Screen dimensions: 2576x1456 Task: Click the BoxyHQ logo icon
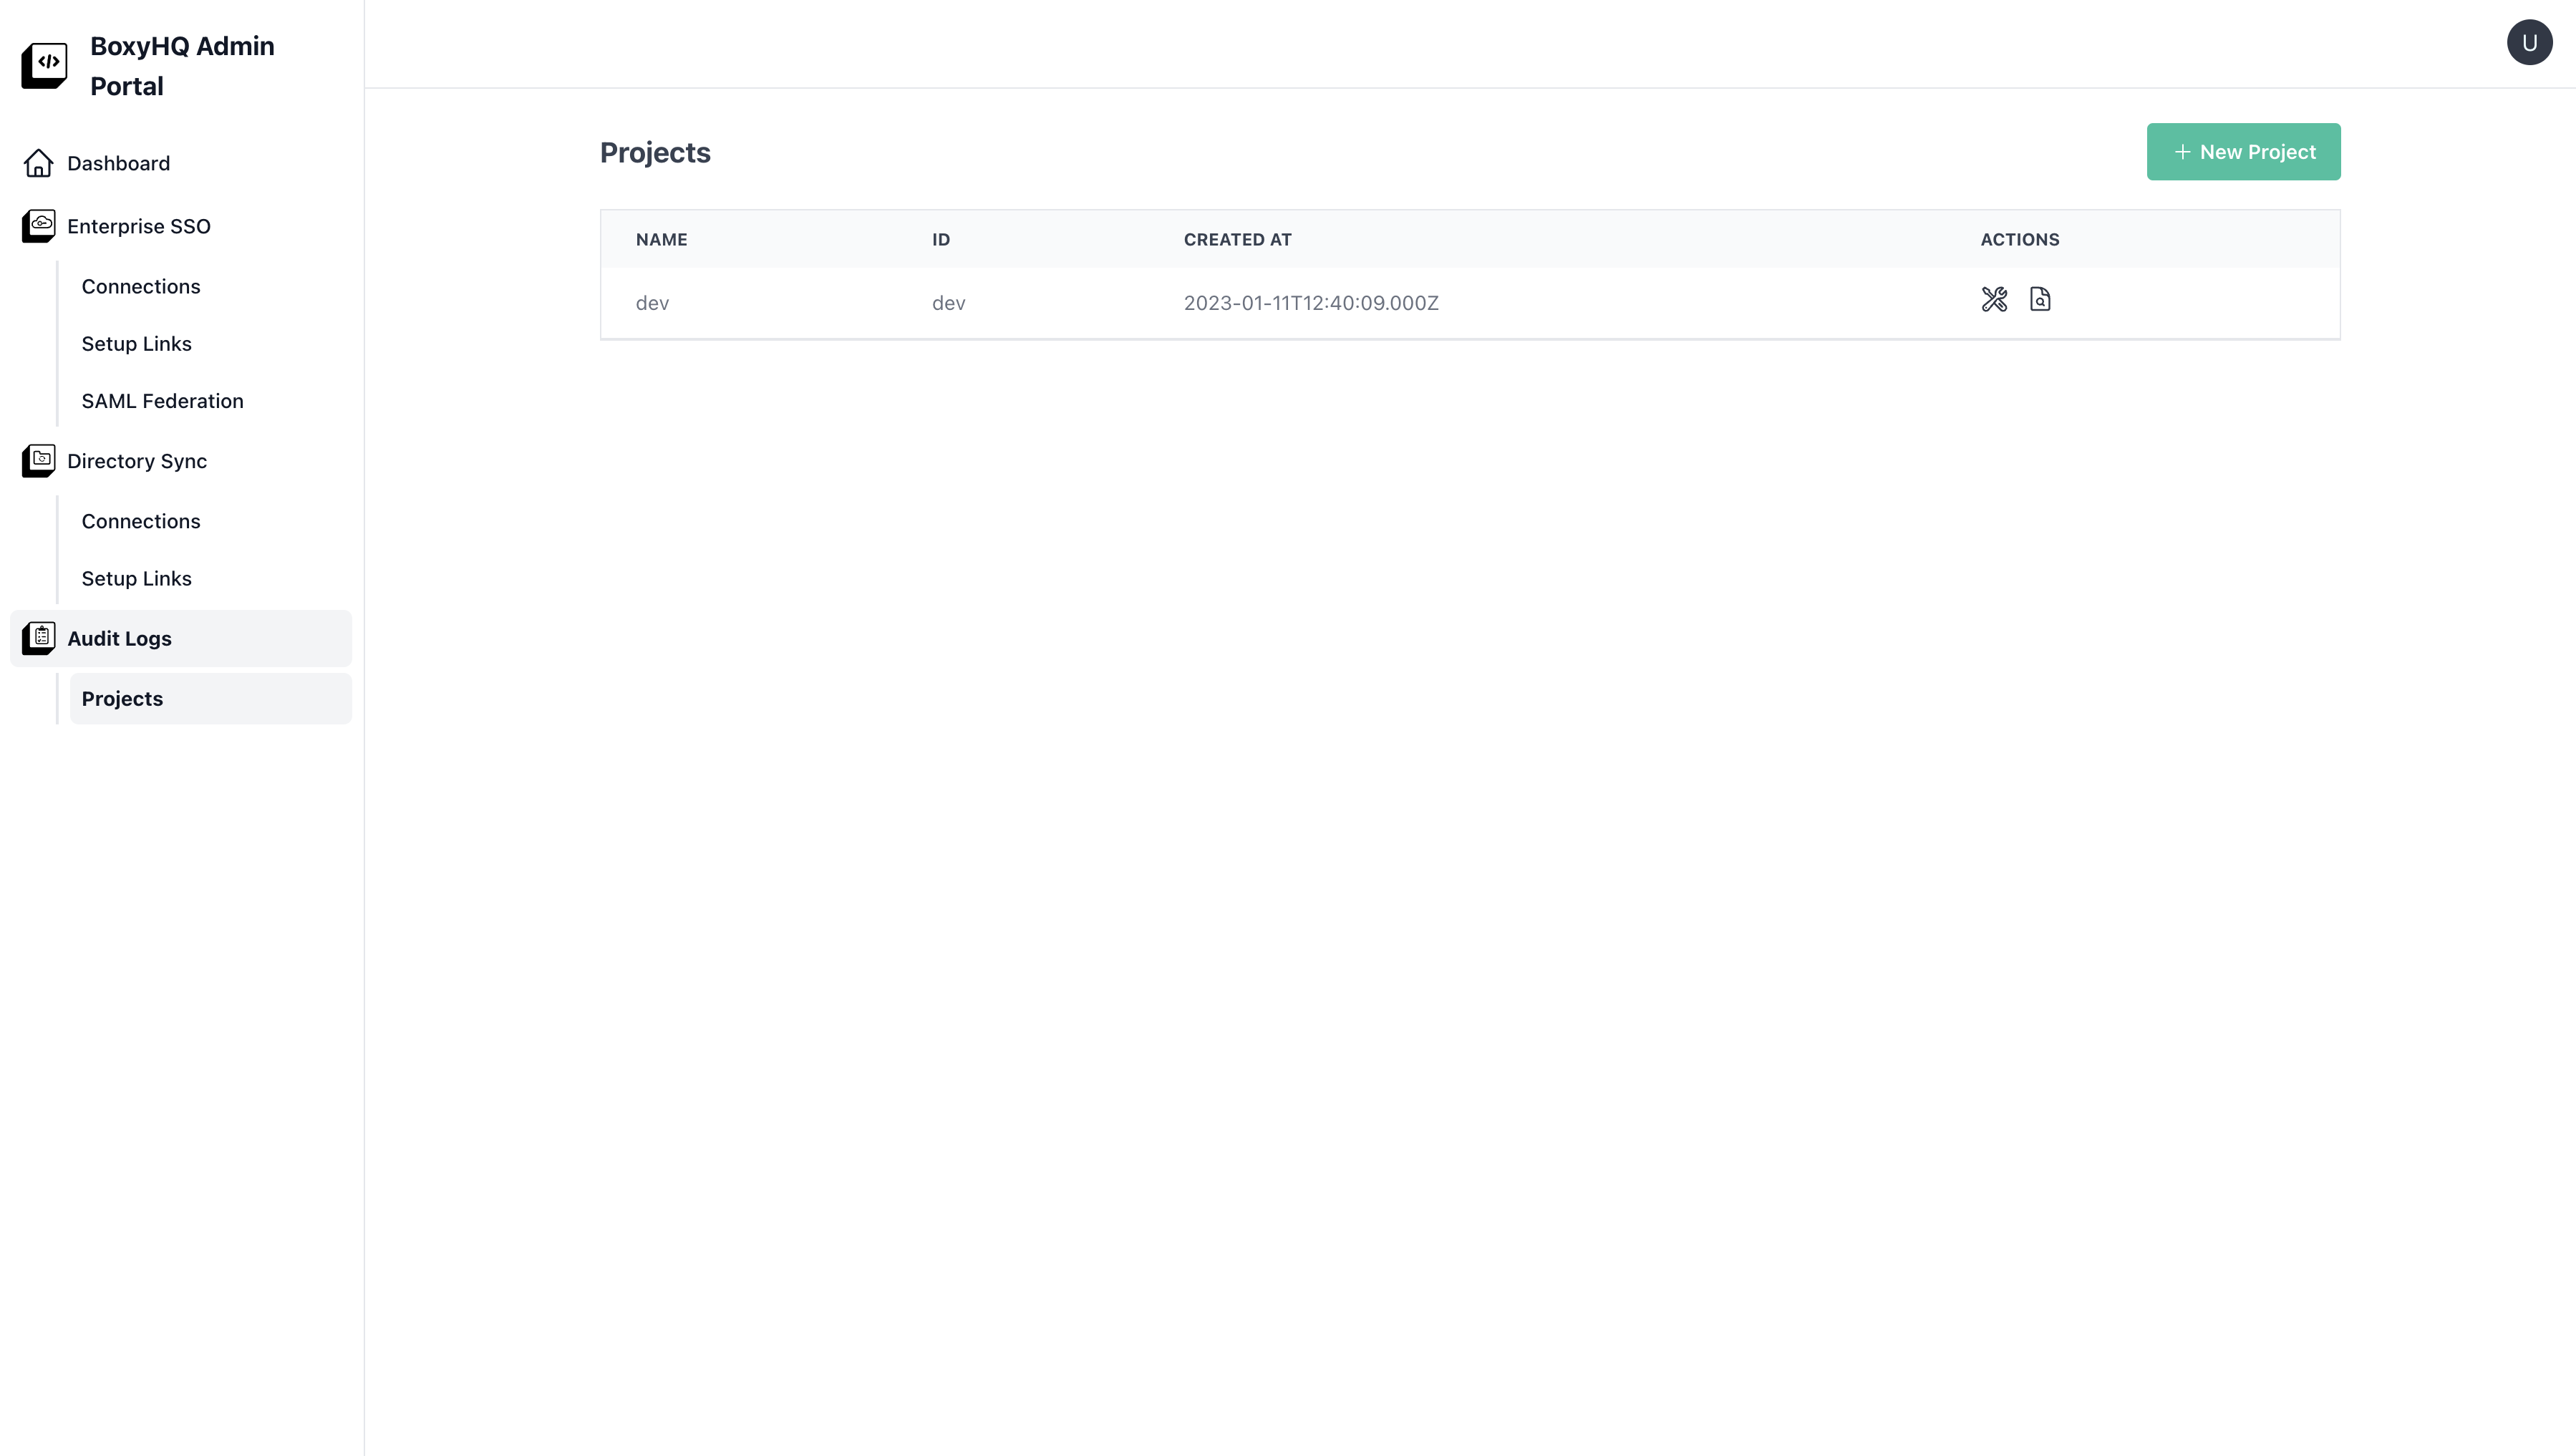(x=44, y=65)
